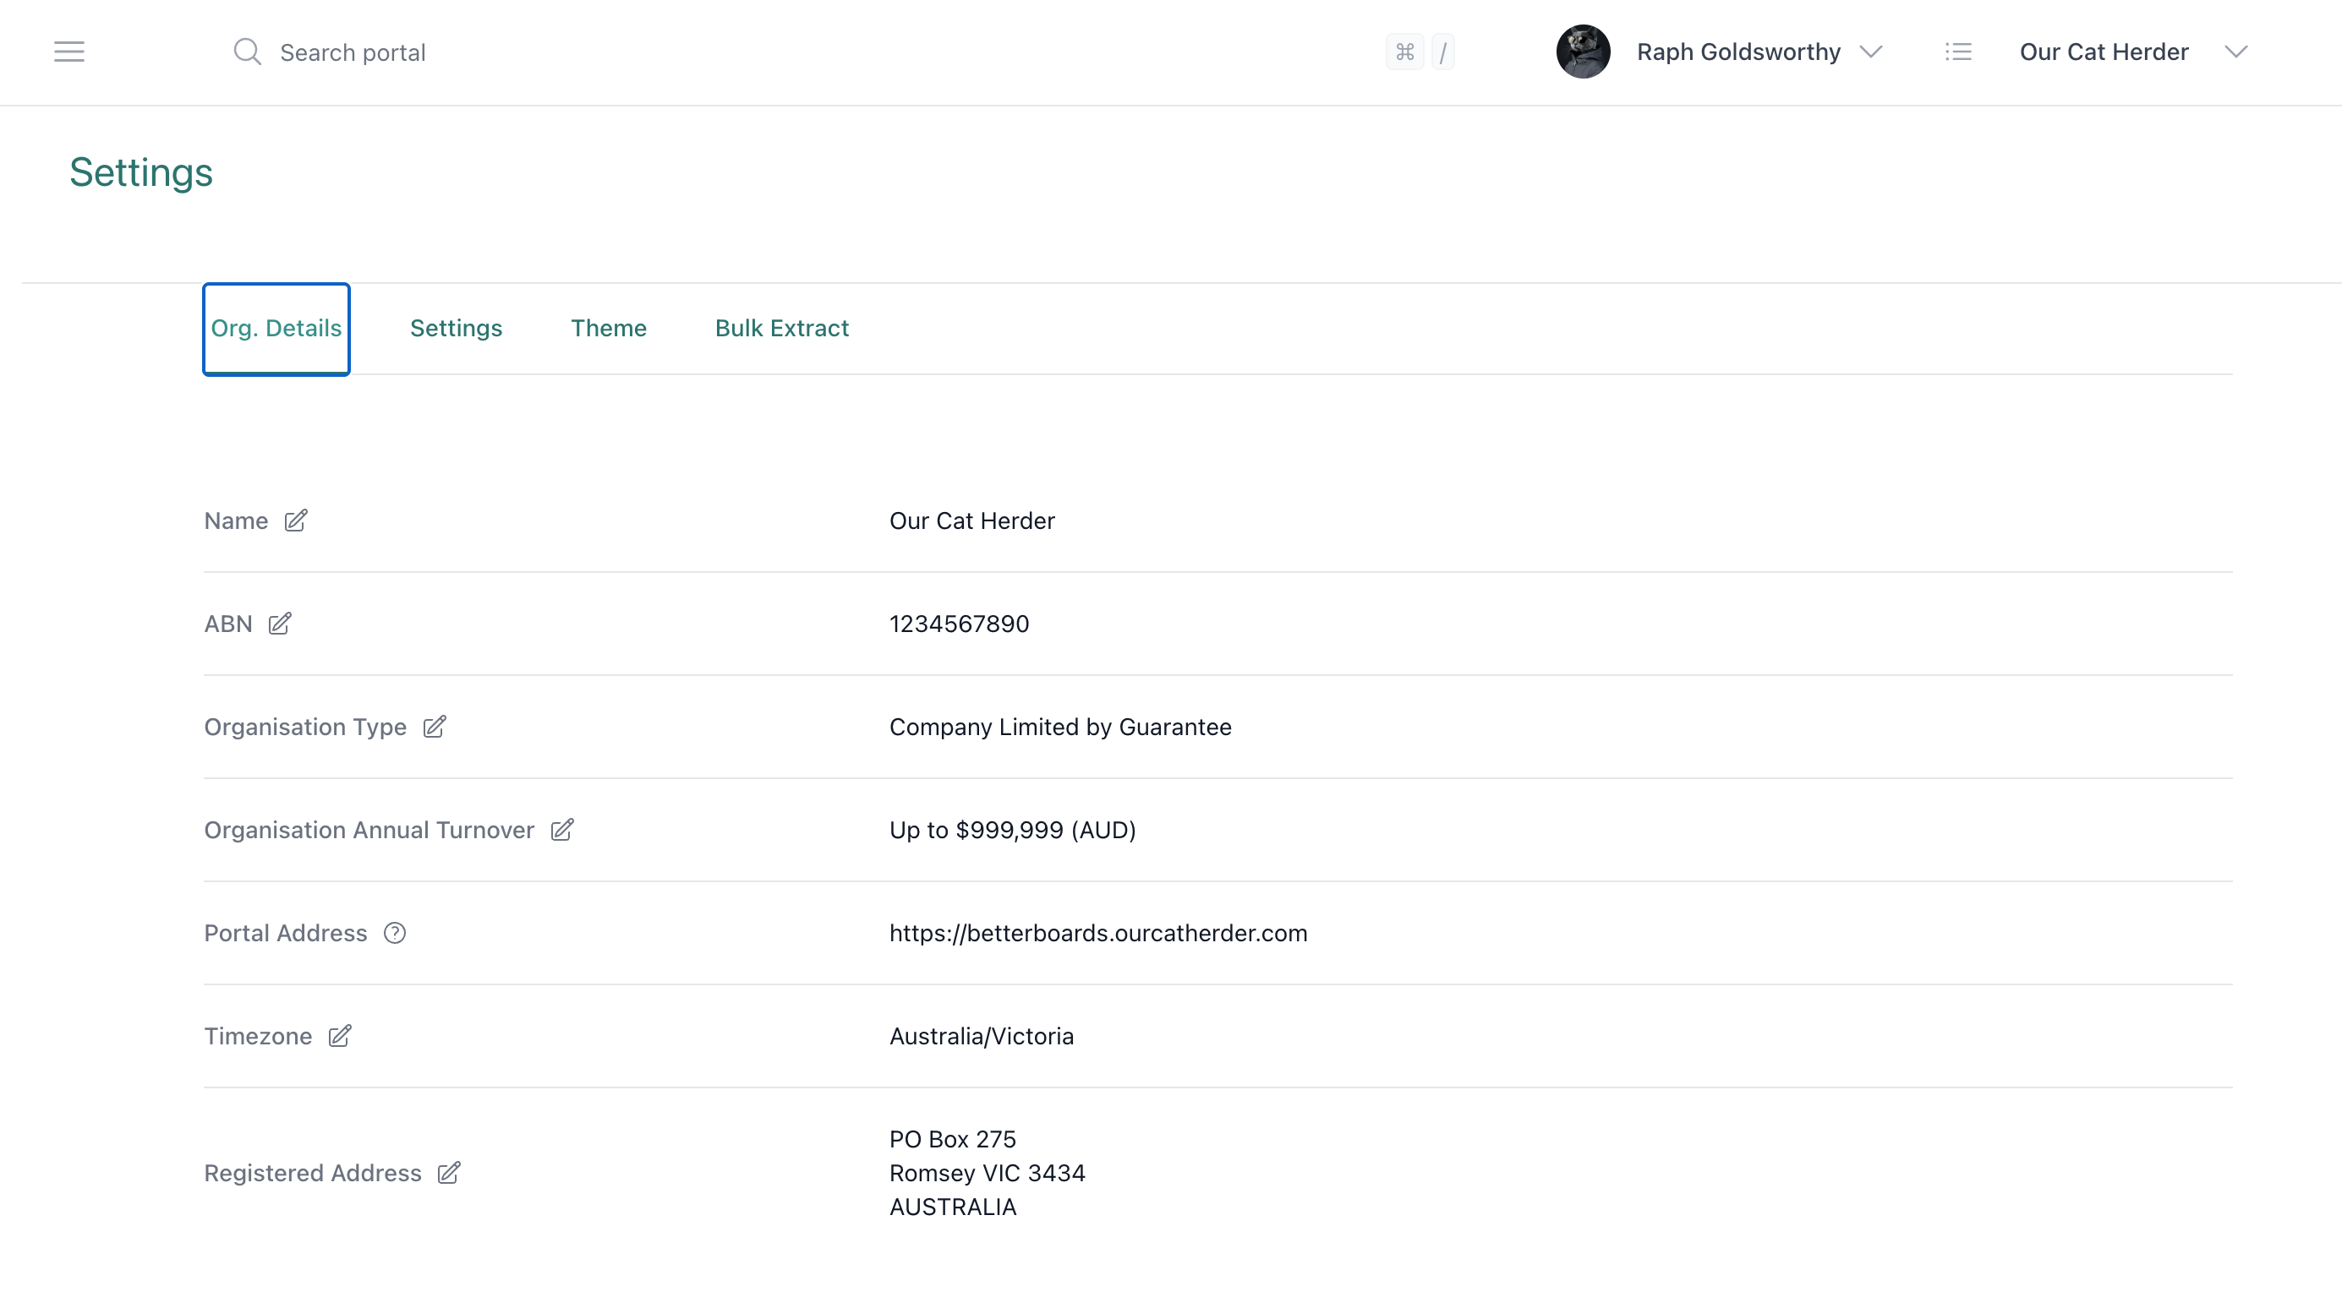Click the keyboard shortcut slash badge
The height and width of the screenshot is (1308, 2342).
point(1444,52)
